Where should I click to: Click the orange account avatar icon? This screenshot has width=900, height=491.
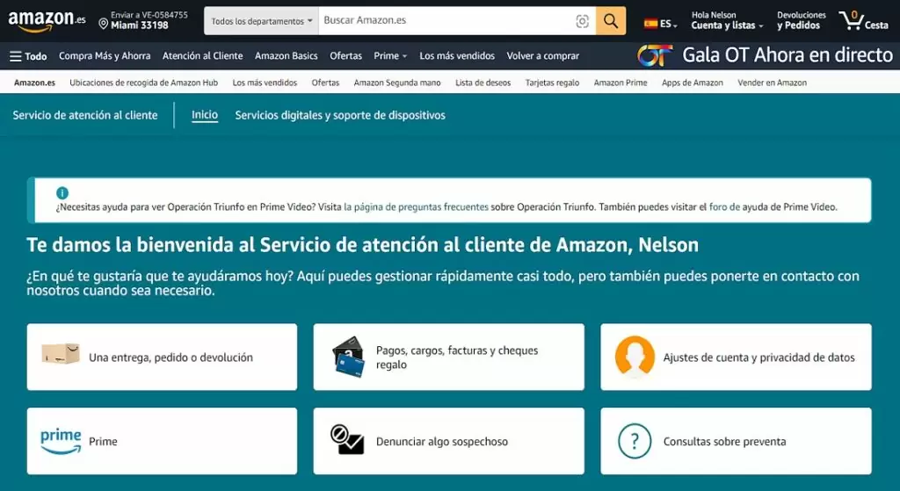coord(635,357)
